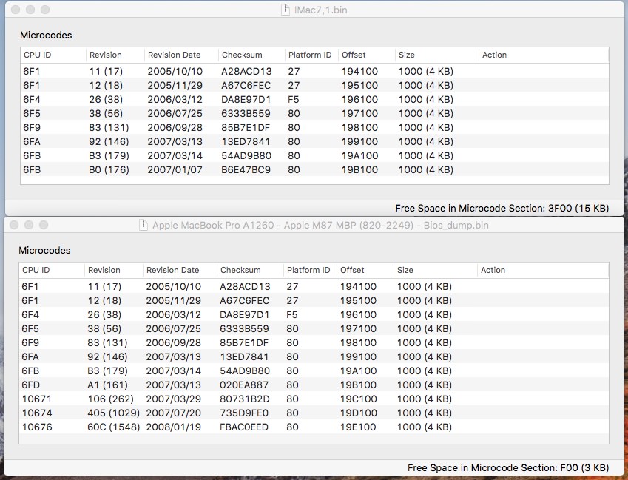Click revision A1 (161) cell
Screen dimensions: 628x480
(x=107, y=385)
